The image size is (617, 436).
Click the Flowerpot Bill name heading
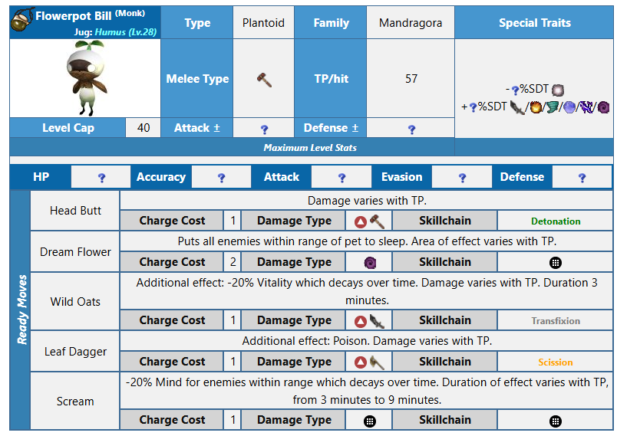[73, 16]
